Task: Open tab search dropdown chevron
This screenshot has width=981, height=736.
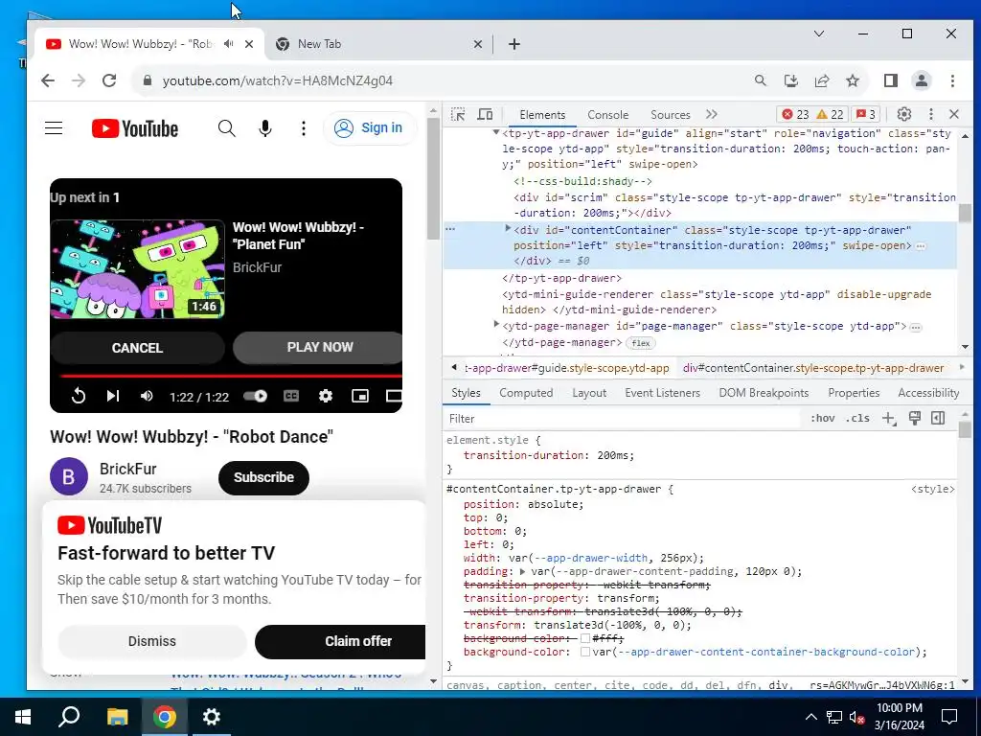Action: point(819,34)
